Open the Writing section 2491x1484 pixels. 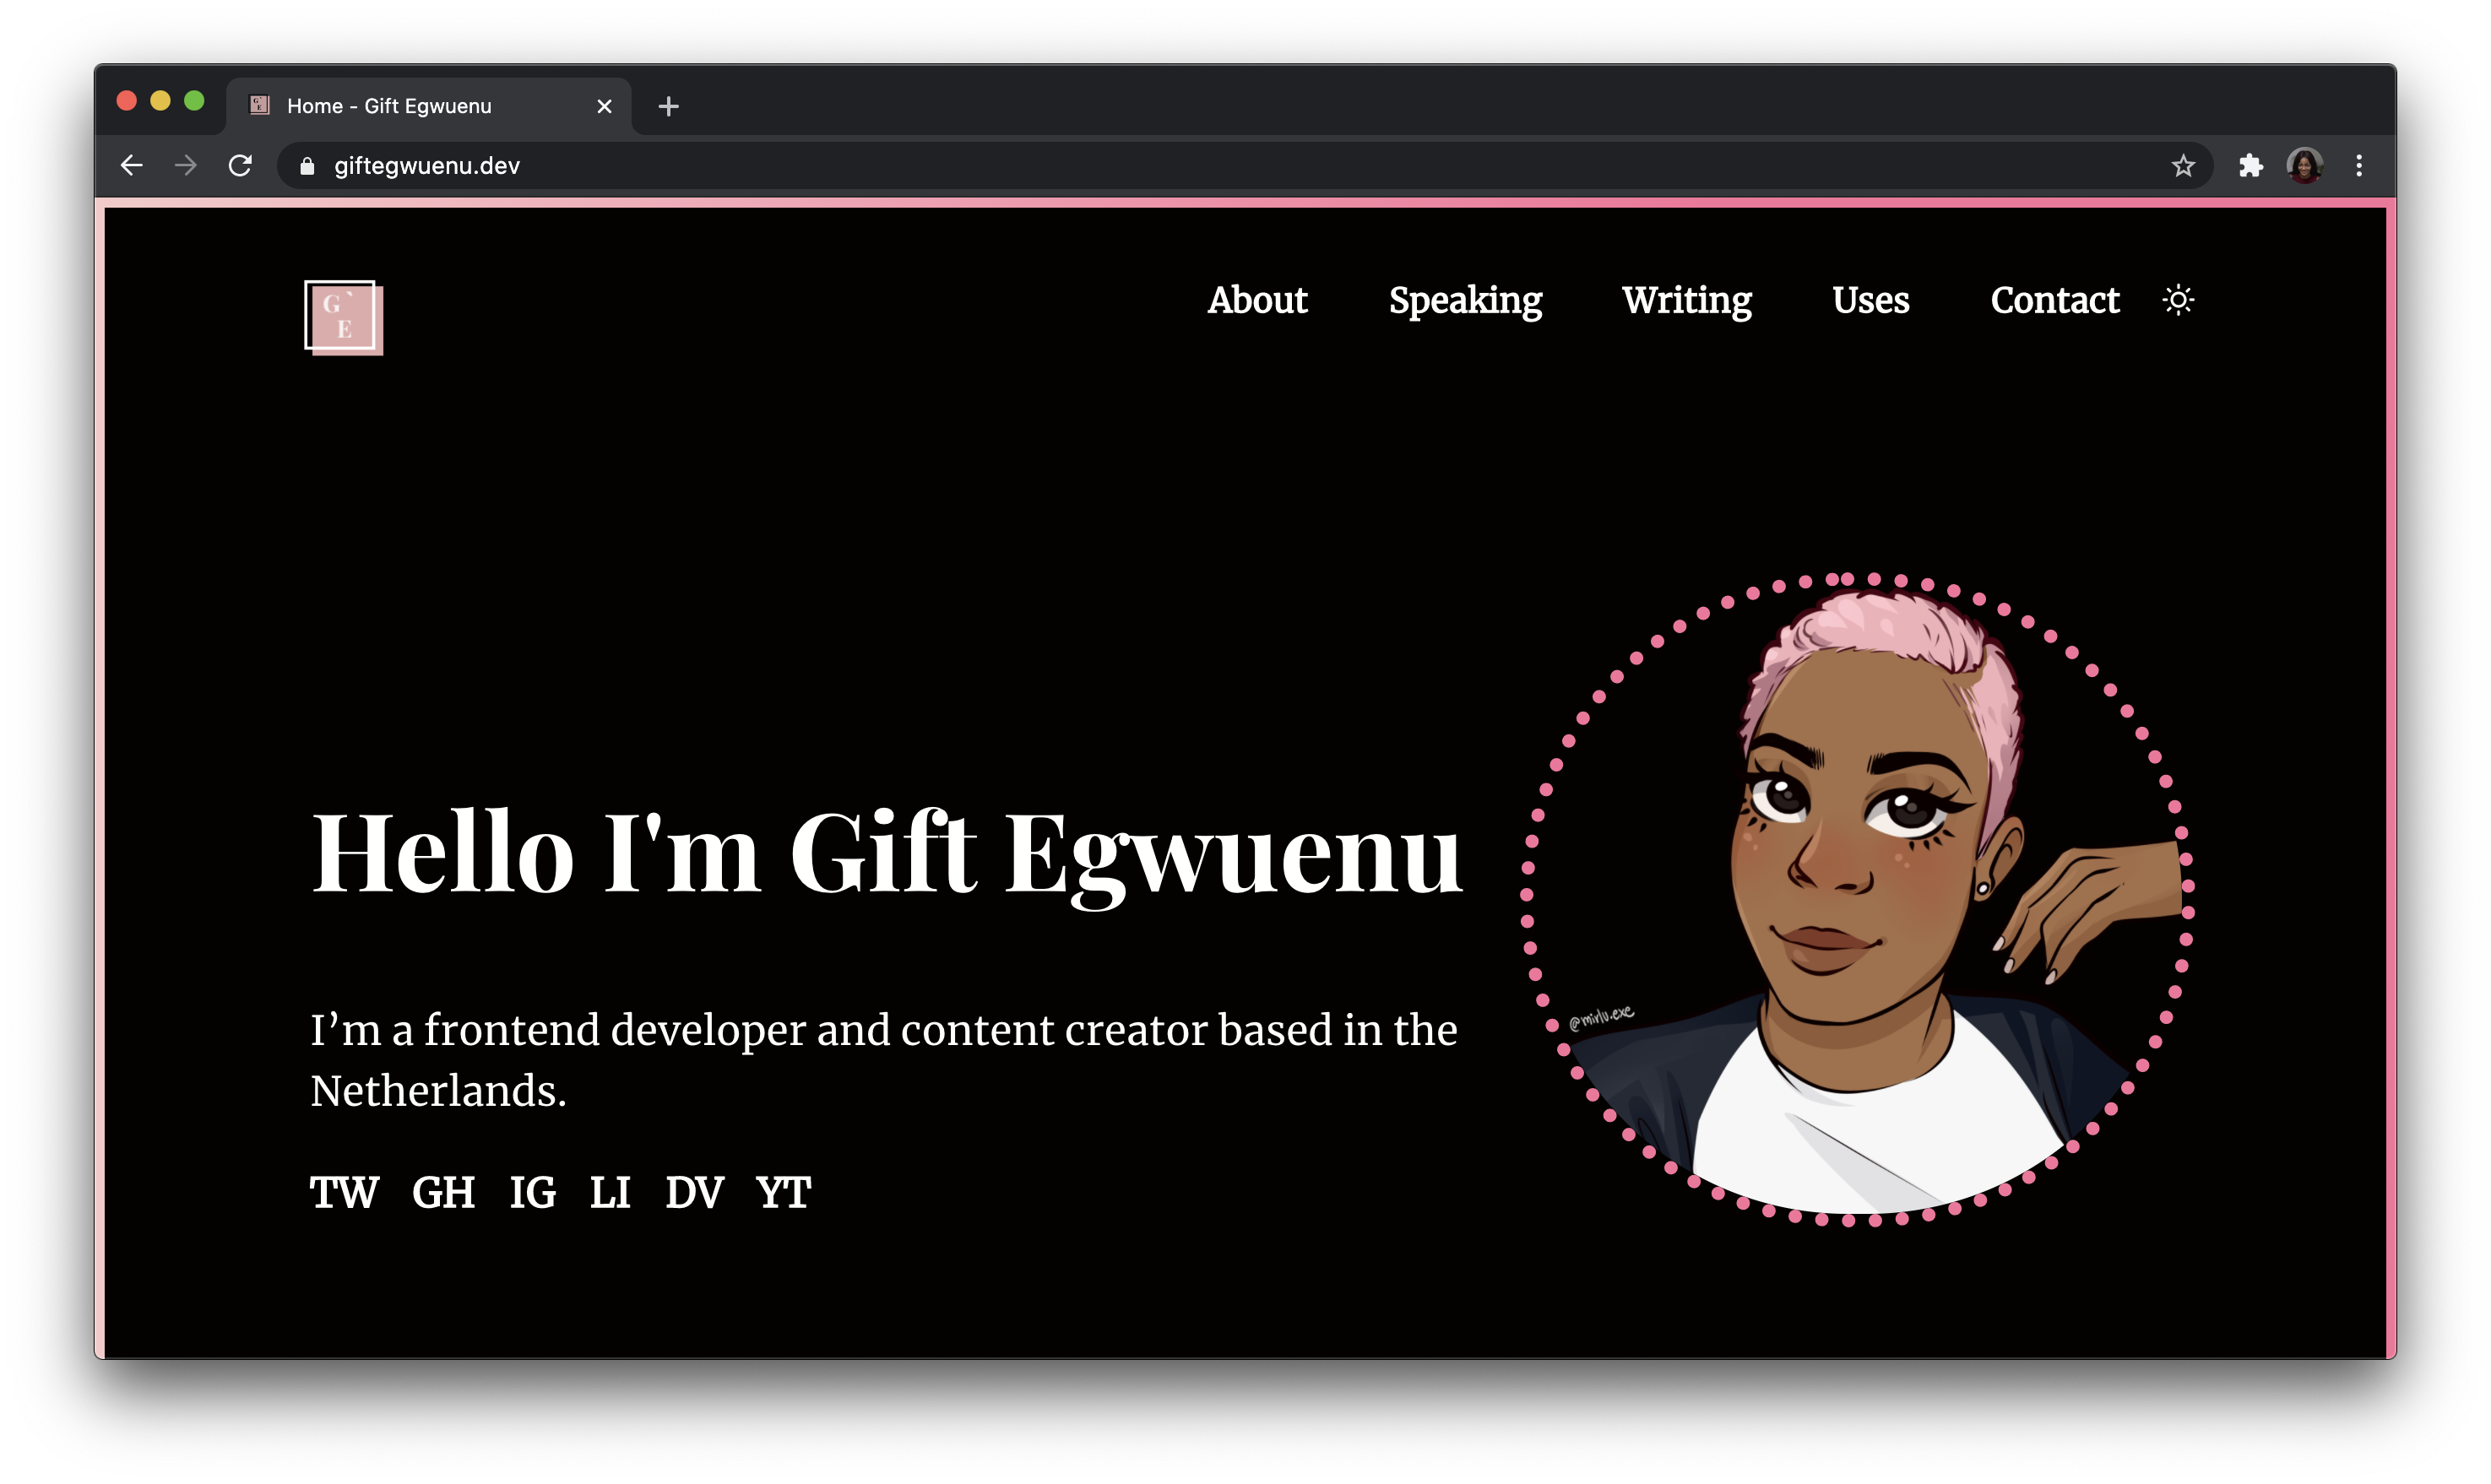coord(1686,301)
